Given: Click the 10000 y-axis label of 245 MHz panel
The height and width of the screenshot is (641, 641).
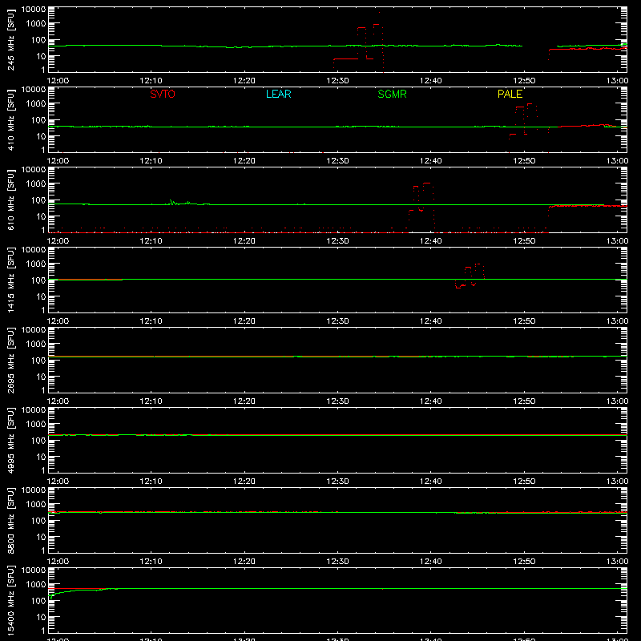Looking at the screenshot, I should (x=34, y=9).
